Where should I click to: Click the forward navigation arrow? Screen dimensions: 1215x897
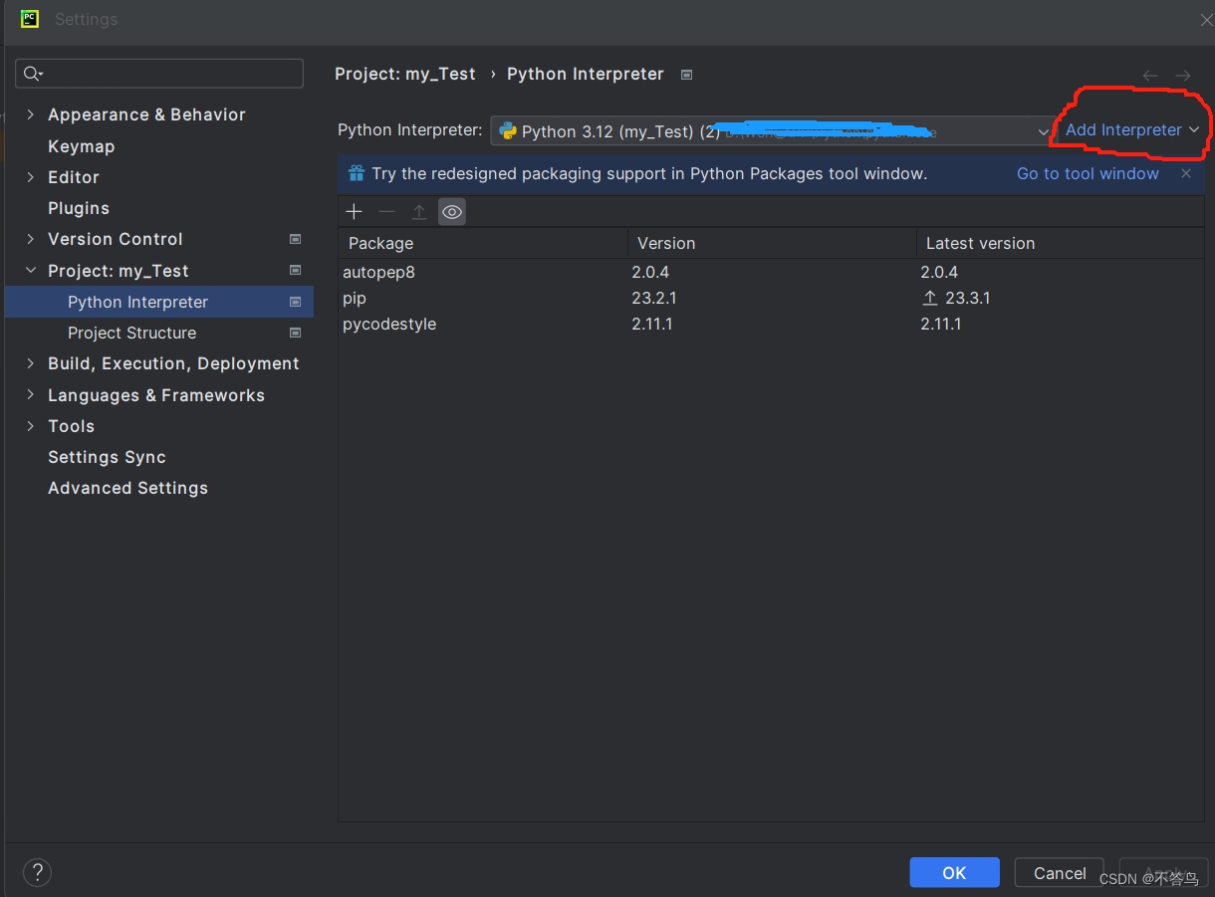pyautogui.click(x=1182, y=76)
